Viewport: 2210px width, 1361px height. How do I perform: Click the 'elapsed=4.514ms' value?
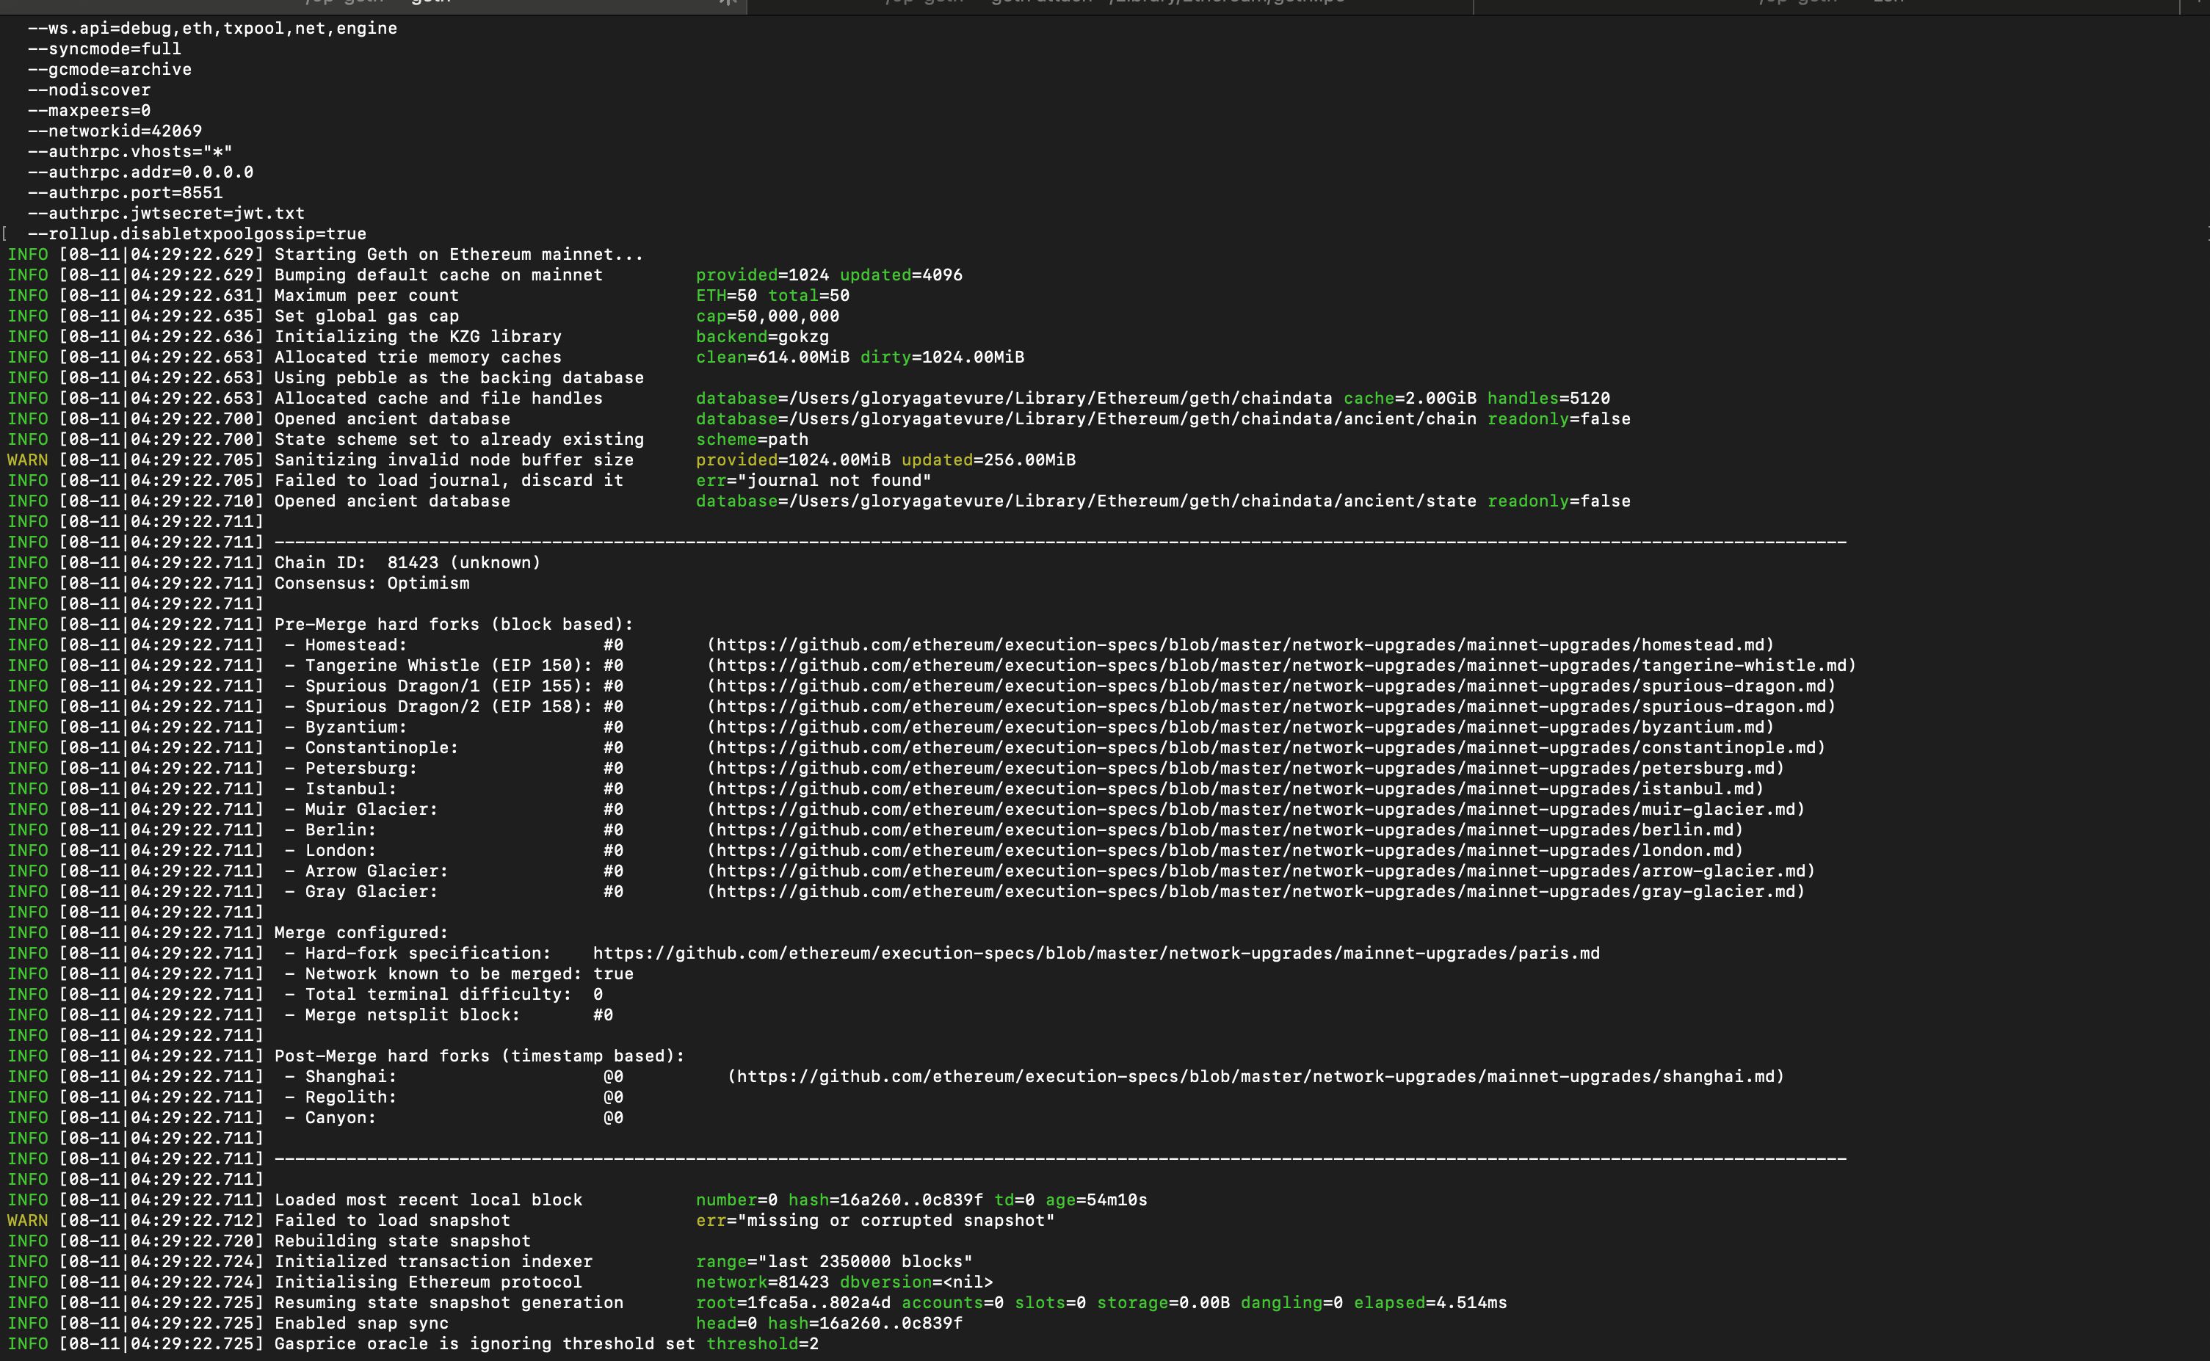pos(1430,1302)
